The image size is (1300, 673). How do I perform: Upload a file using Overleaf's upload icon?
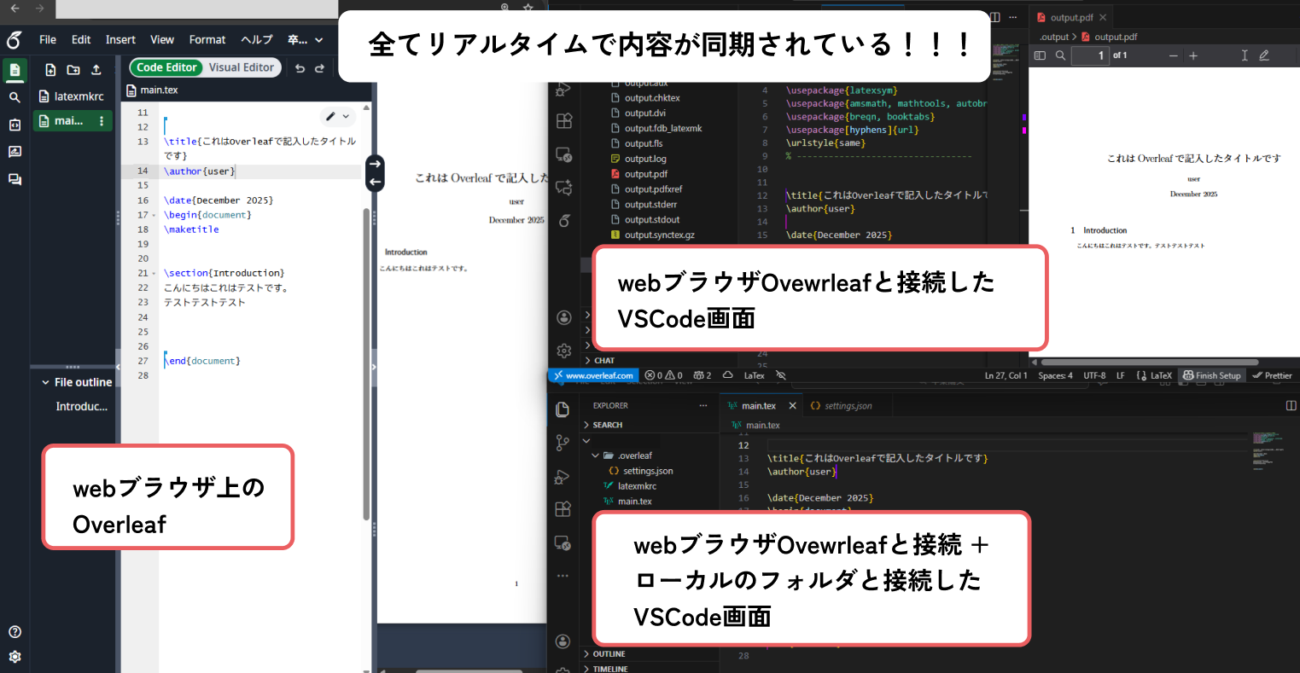click(96, 69)
